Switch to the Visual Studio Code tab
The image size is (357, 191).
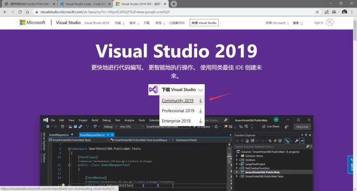[x=85, y=4]
